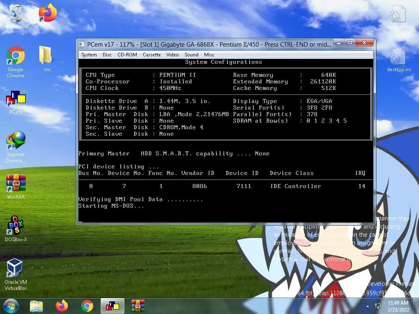
Task: Show hidden system tray icons arrow
Action: pyautogui.click(x=368, y=306)
